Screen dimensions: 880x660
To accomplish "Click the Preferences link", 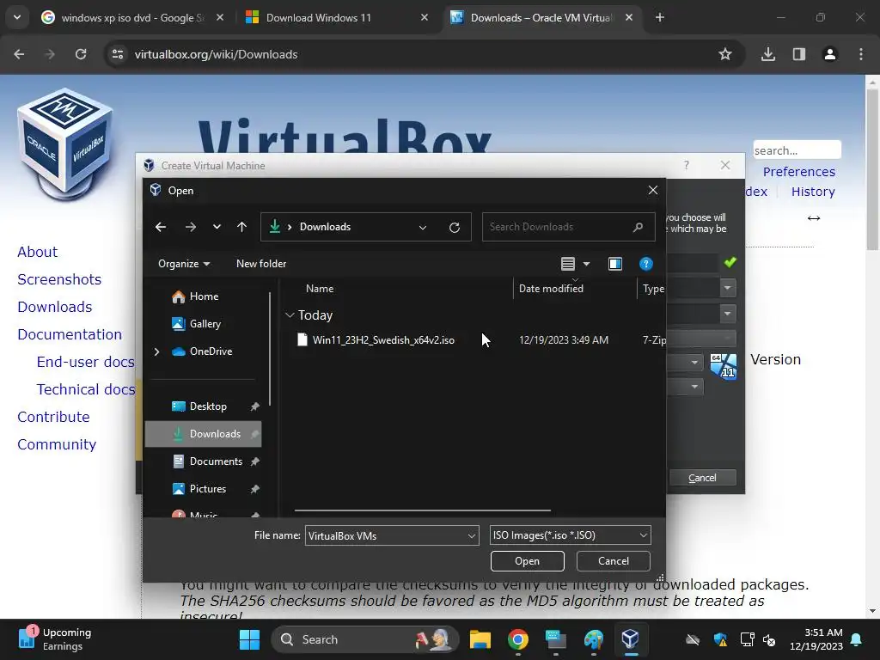I will [x=798, y=172].
